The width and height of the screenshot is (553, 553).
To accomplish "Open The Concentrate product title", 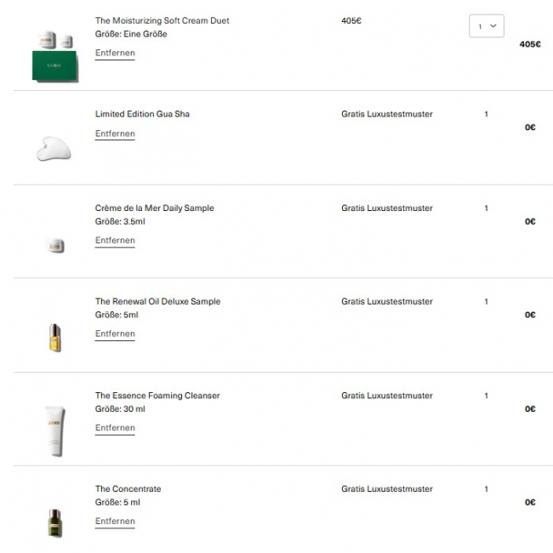I will coord(128,489).
